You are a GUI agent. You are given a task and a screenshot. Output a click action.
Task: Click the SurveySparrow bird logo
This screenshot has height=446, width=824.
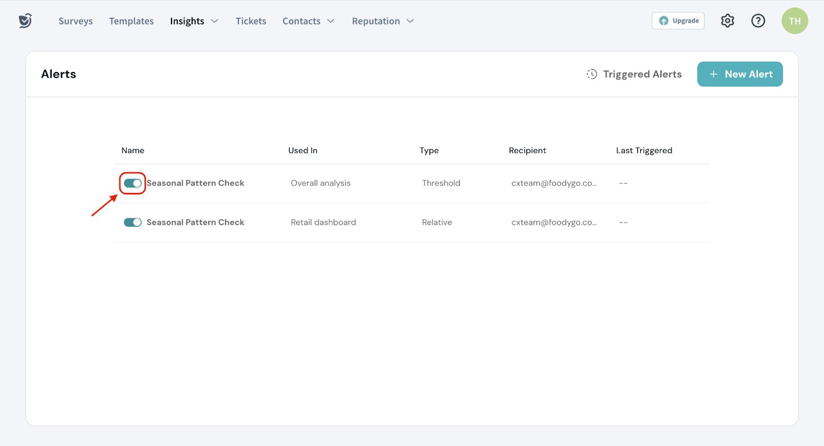pyautogui.click(x=25, y=21)
